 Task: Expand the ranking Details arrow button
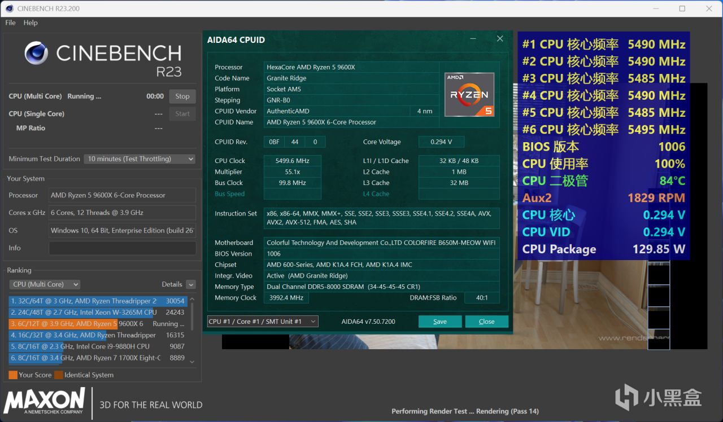(x=191, y=284)
